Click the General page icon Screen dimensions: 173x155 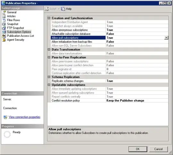point(4,12)
